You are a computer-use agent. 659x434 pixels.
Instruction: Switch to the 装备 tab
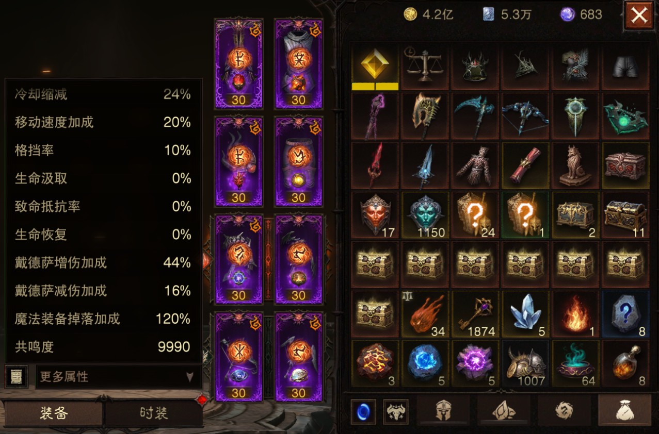pyautogui.click(x=54, y=413)
